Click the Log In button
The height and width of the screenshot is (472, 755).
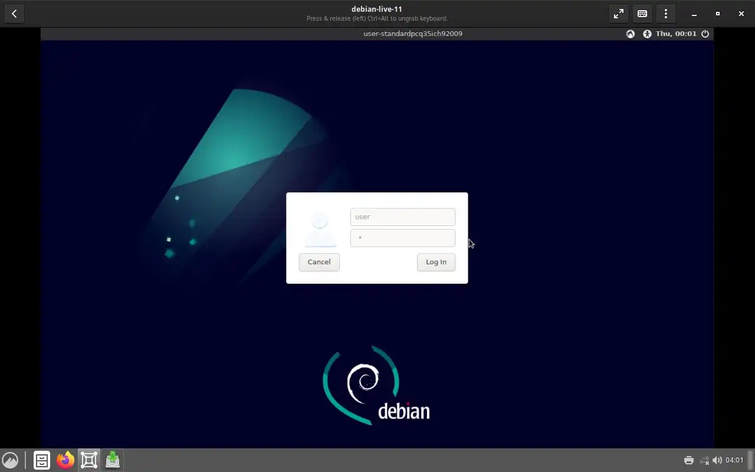436,262
